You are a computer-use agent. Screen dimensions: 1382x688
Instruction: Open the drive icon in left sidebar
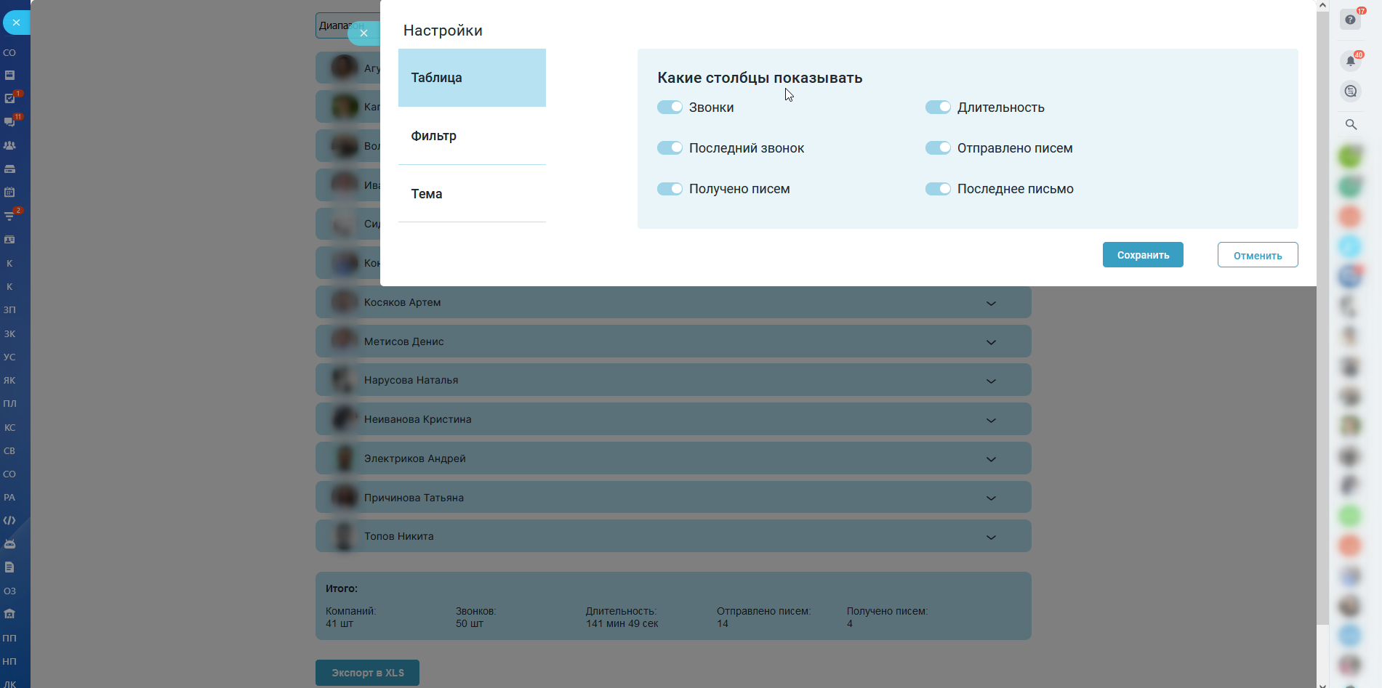tap(9, 169)
